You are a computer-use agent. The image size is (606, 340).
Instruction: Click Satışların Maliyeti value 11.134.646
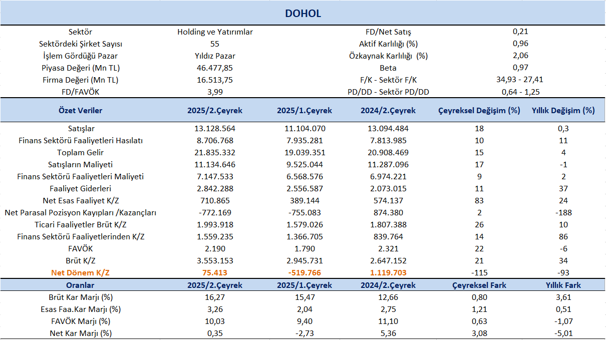point(215,164)
